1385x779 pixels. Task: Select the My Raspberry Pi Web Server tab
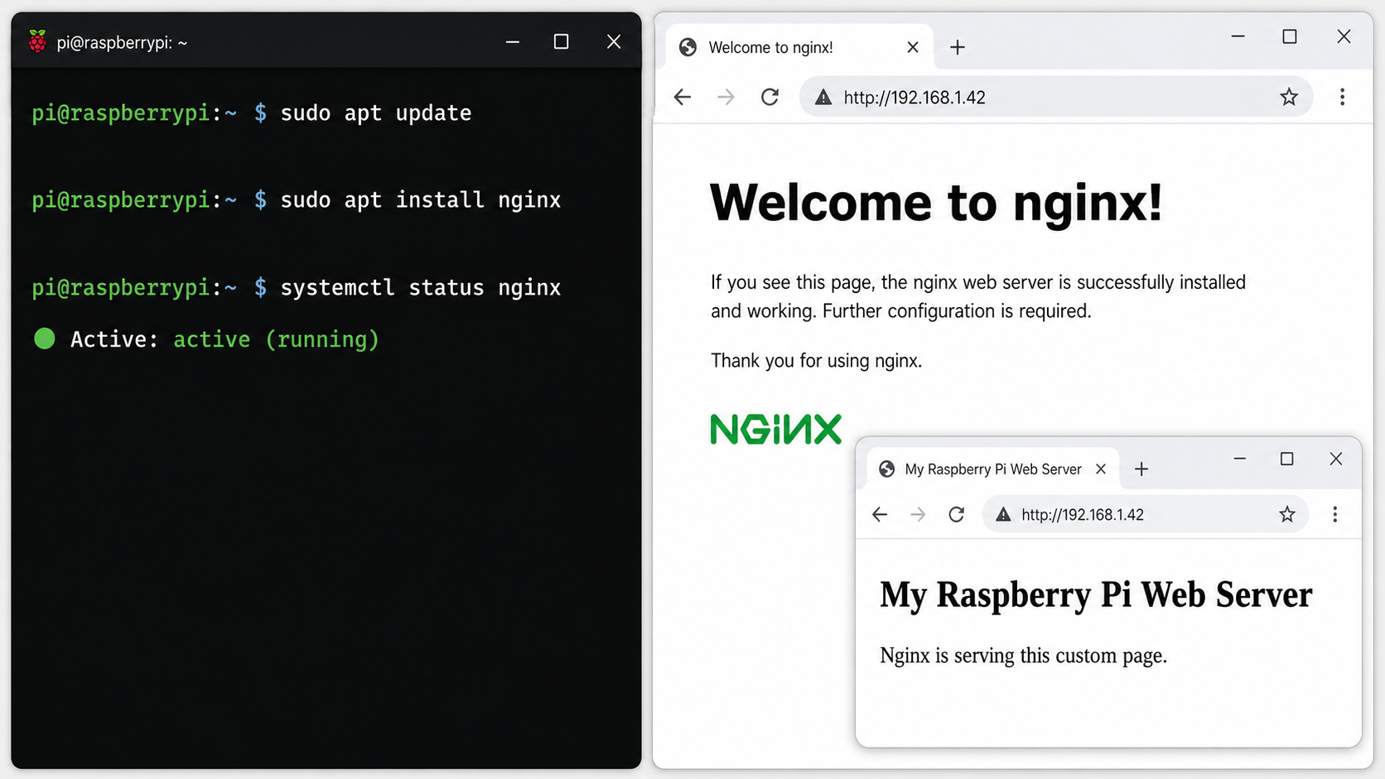993,469
